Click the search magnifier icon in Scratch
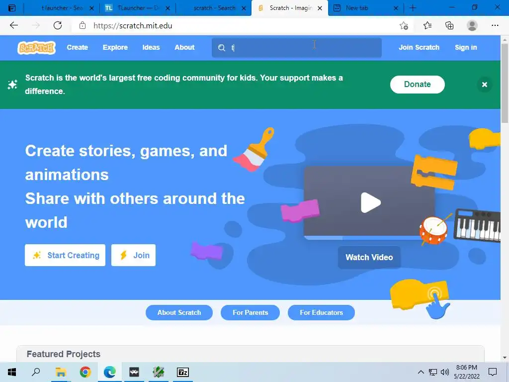The image size is (509, 382). (x=221, y=48)
